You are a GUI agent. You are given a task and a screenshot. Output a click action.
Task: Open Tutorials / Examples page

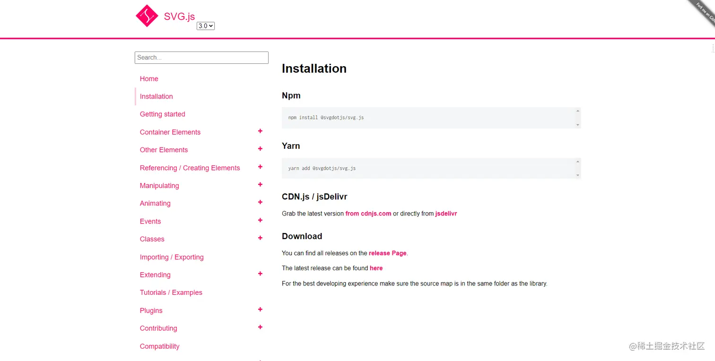[x=171, y=292]
